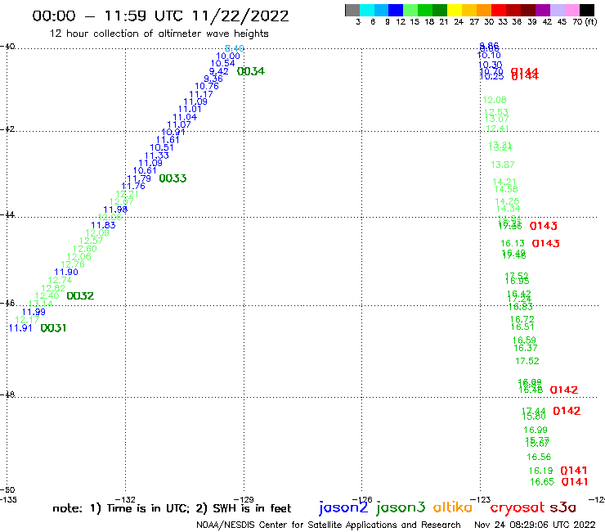605x532 pixels.
Task: Click the title '00:00 – 11:59 UTC 11/22/2022'
Action: [160, 16]
